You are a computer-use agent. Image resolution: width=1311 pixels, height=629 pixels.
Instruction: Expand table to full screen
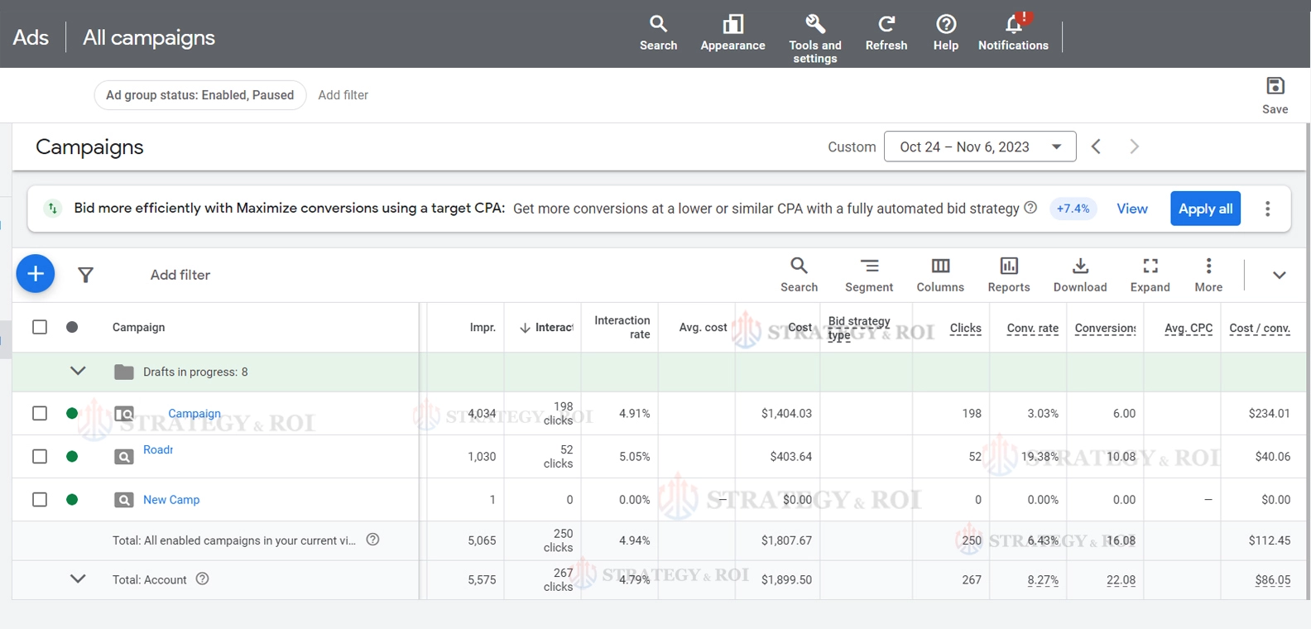(1150, 274)
